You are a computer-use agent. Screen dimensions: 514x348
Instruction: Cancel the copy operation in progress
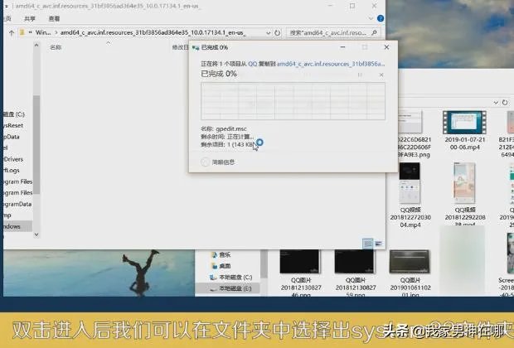pos(381,75)
